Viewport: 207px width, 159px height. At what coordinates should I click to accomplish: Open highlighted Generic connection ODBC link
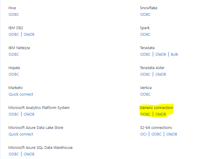tap(145, 114)
